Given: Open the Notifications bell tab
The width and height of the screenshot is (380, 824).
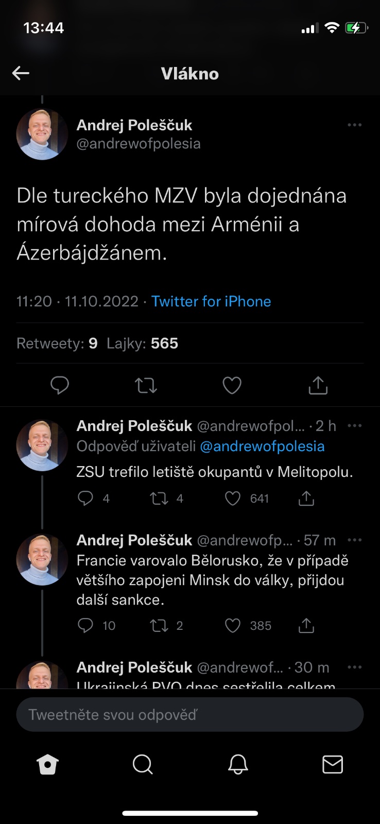Looking at the screenshot, I should pyautogui.click(x=238, y=765).
